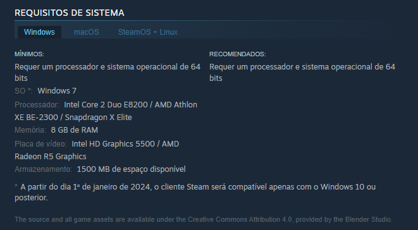The image size is (418, 230).
Task: Switch to the macOS tab
Action: pos(87,32)
